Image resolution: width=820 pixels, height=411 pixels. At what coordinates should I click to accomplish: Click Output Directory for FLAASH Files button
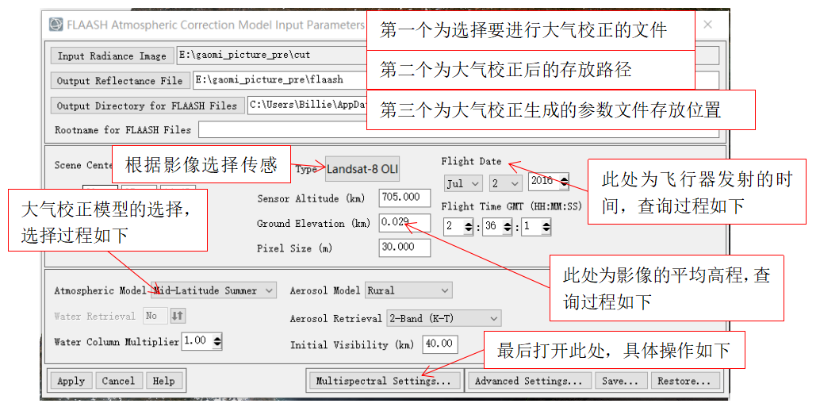point(147,106)
